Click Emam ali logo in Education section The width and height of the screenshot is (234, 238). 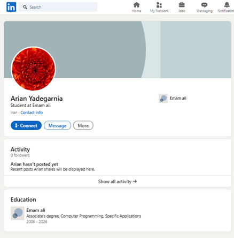18,213
